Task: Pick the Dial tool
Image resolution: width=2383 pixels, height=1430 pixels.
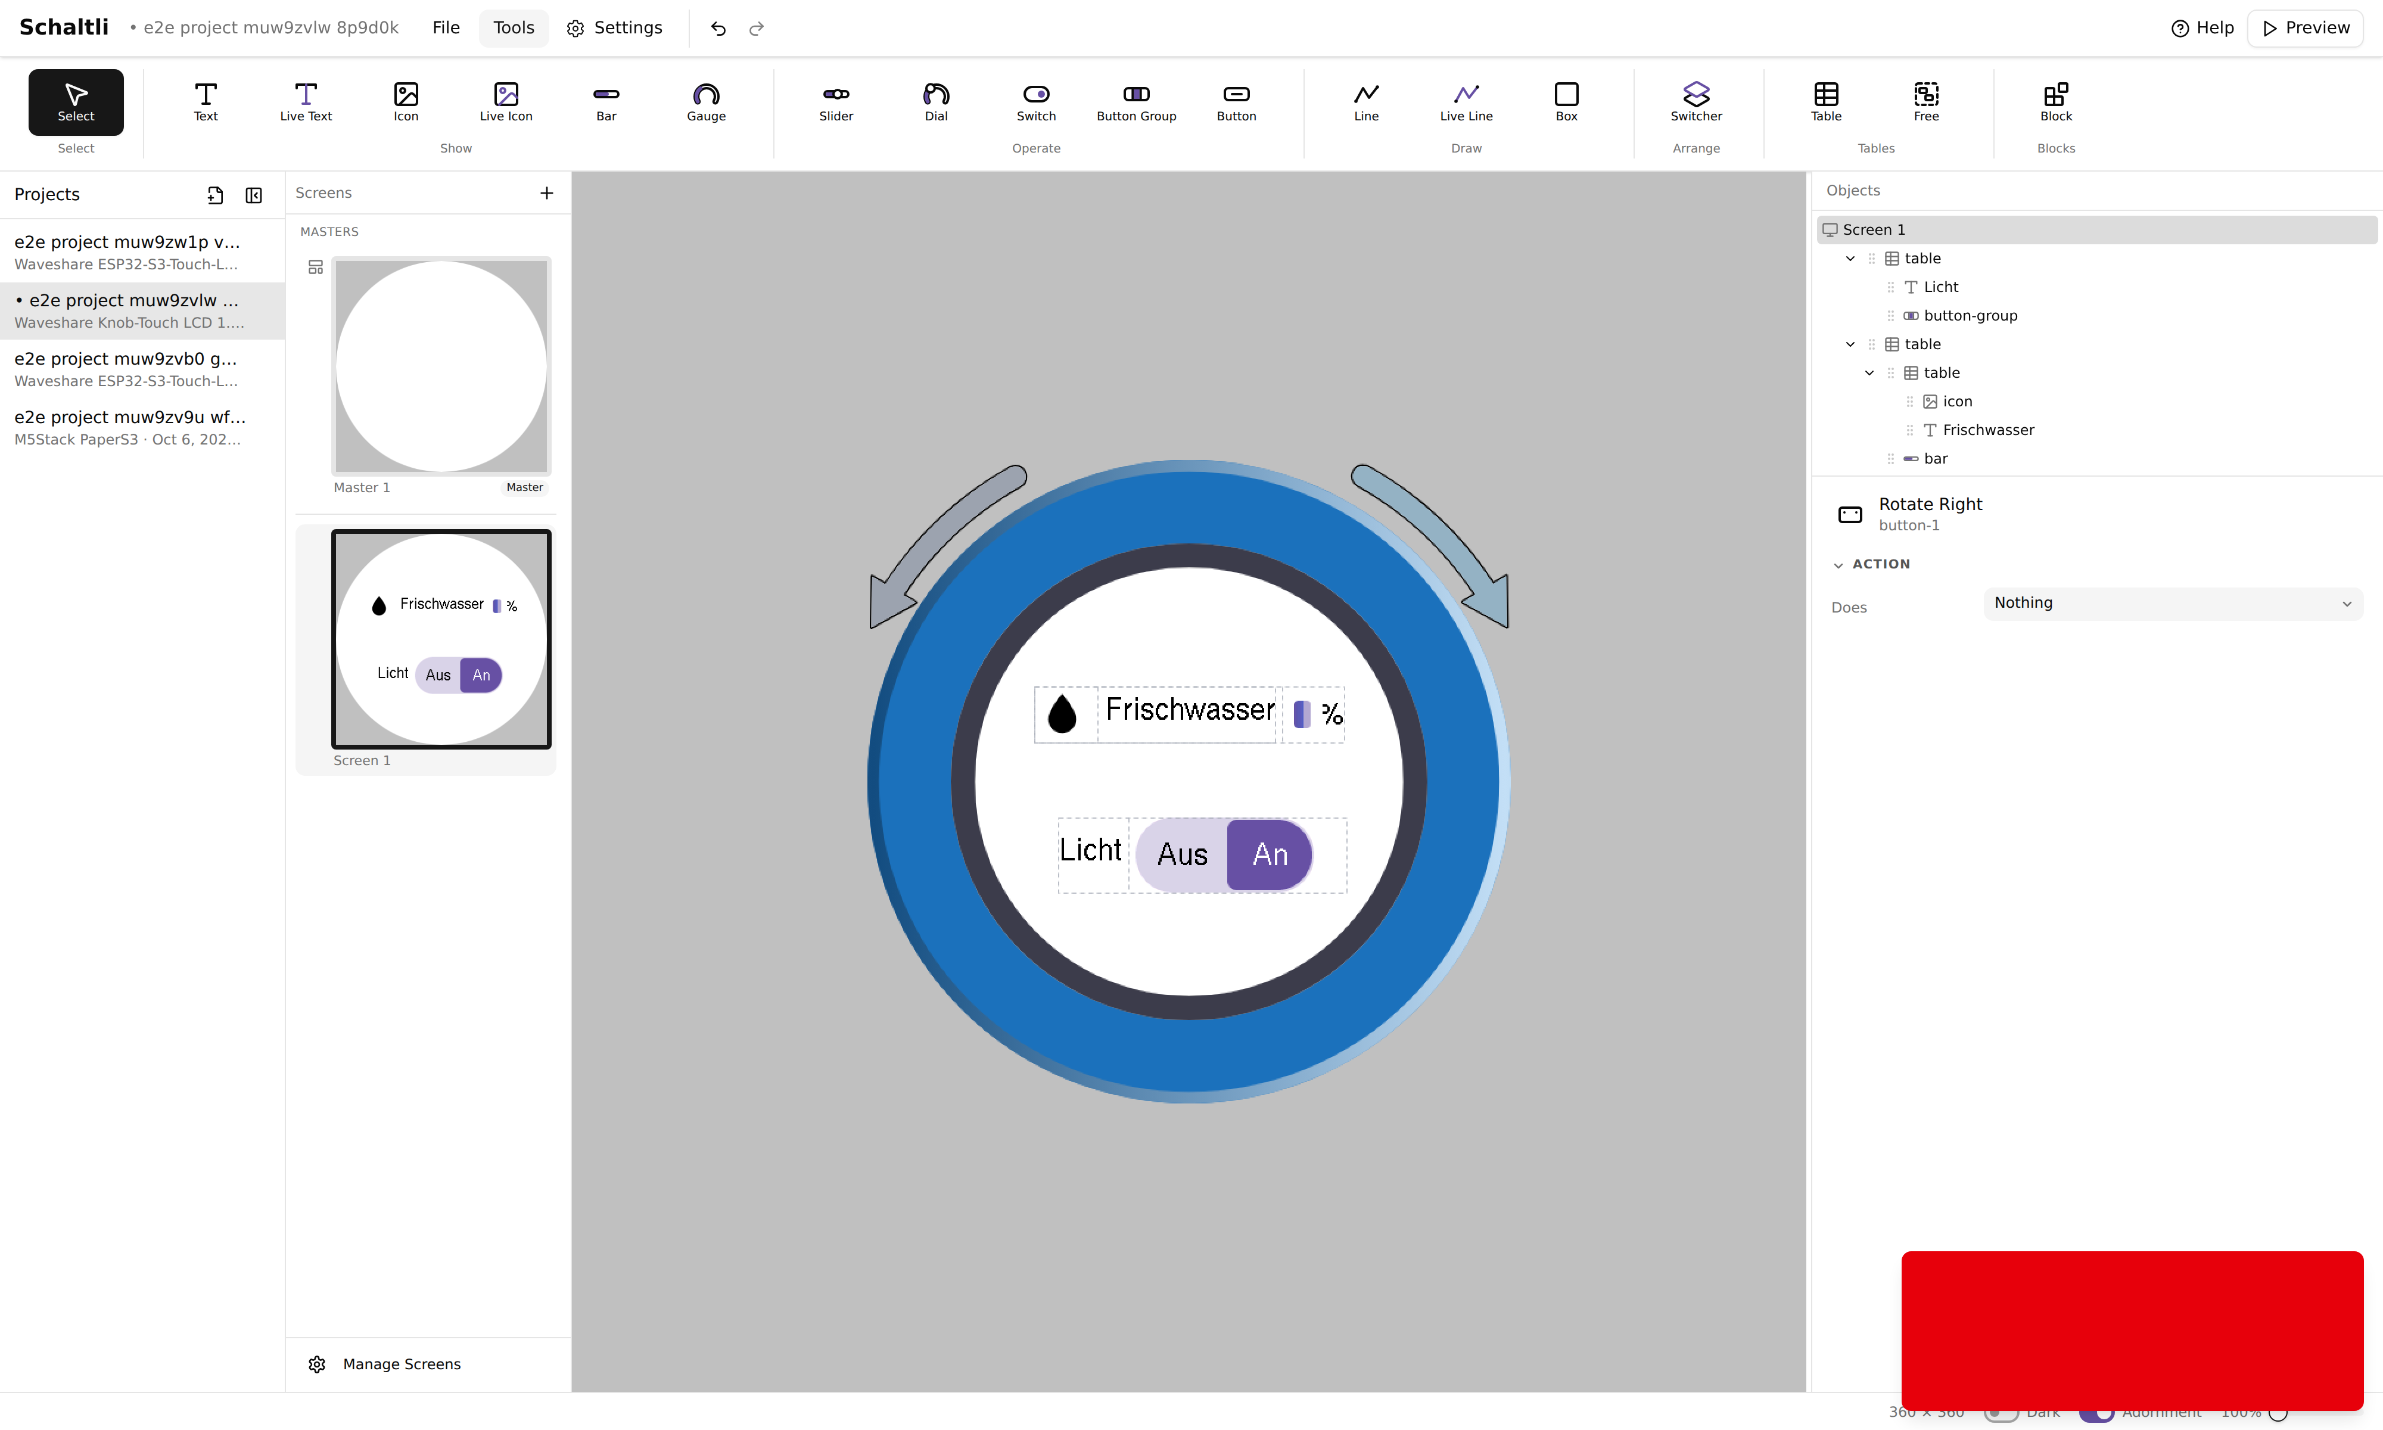Action: click(937, 102)
